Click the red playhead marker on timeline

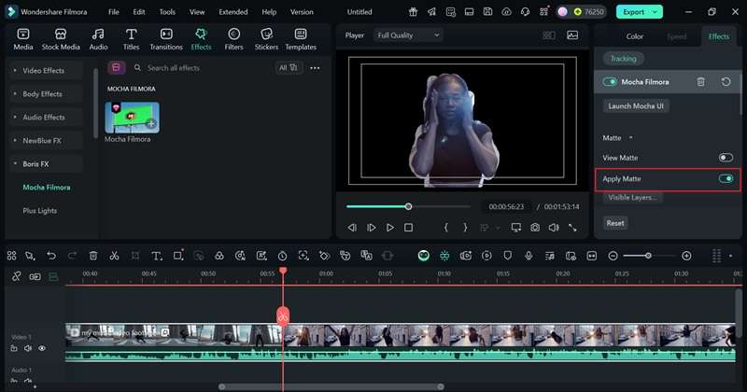point(283,272)
